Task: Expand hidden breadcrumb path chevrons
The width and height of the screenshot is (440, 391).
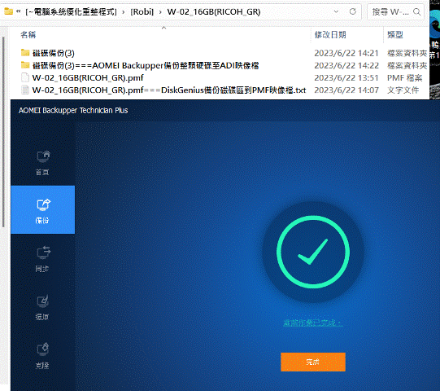Action: [19, 11]
